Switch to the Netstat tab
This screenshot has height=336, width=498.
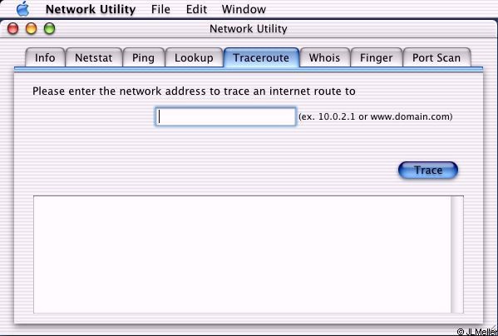94,57
